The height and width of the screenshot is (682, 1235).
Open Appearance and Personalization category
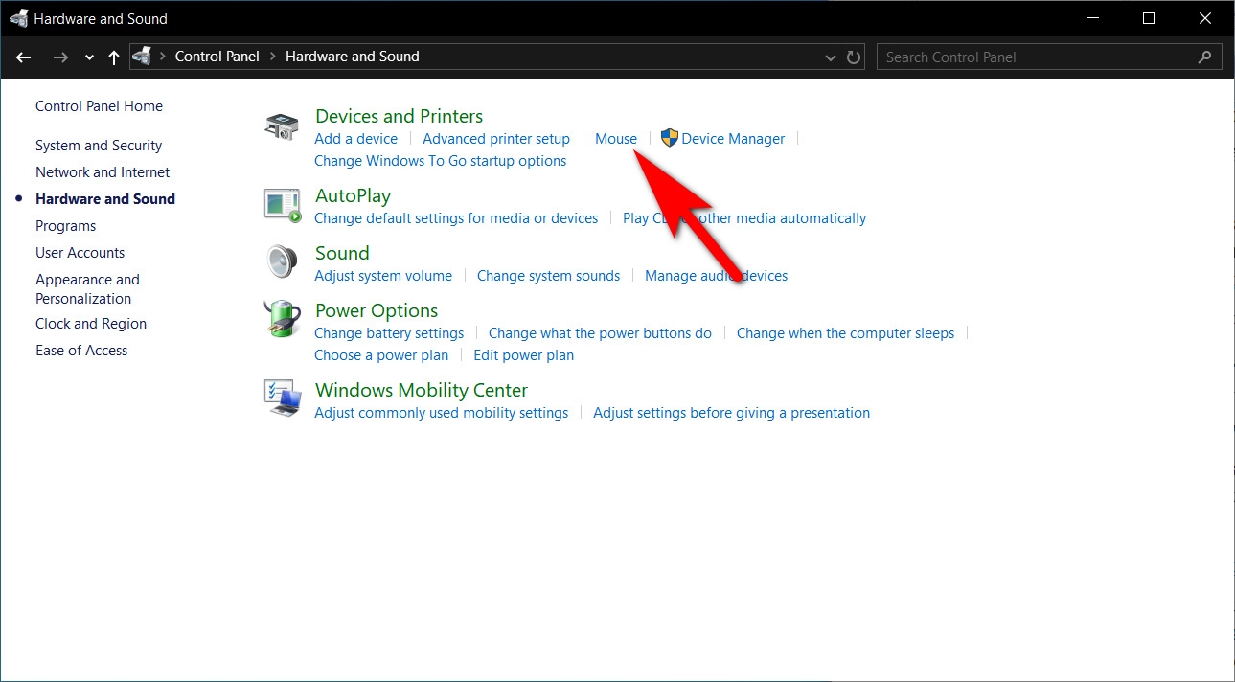(87, 289)
